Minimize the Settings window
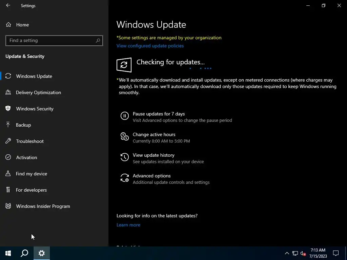The width and height of the screenshot is (347, 260). [x=308, y=5]
